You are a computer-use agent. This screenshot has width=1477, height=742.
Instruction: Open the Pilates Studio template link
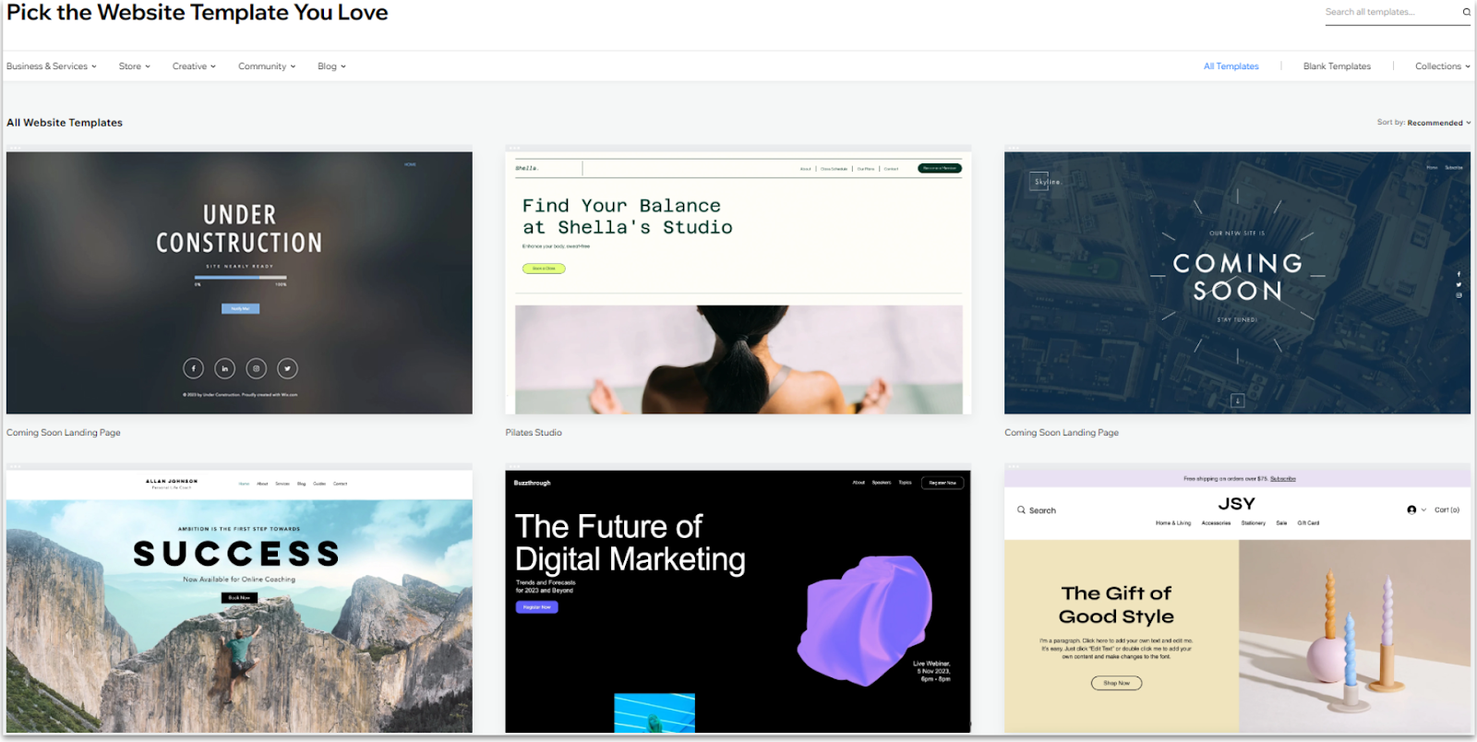pyautogui.click(x=534, y=433)
